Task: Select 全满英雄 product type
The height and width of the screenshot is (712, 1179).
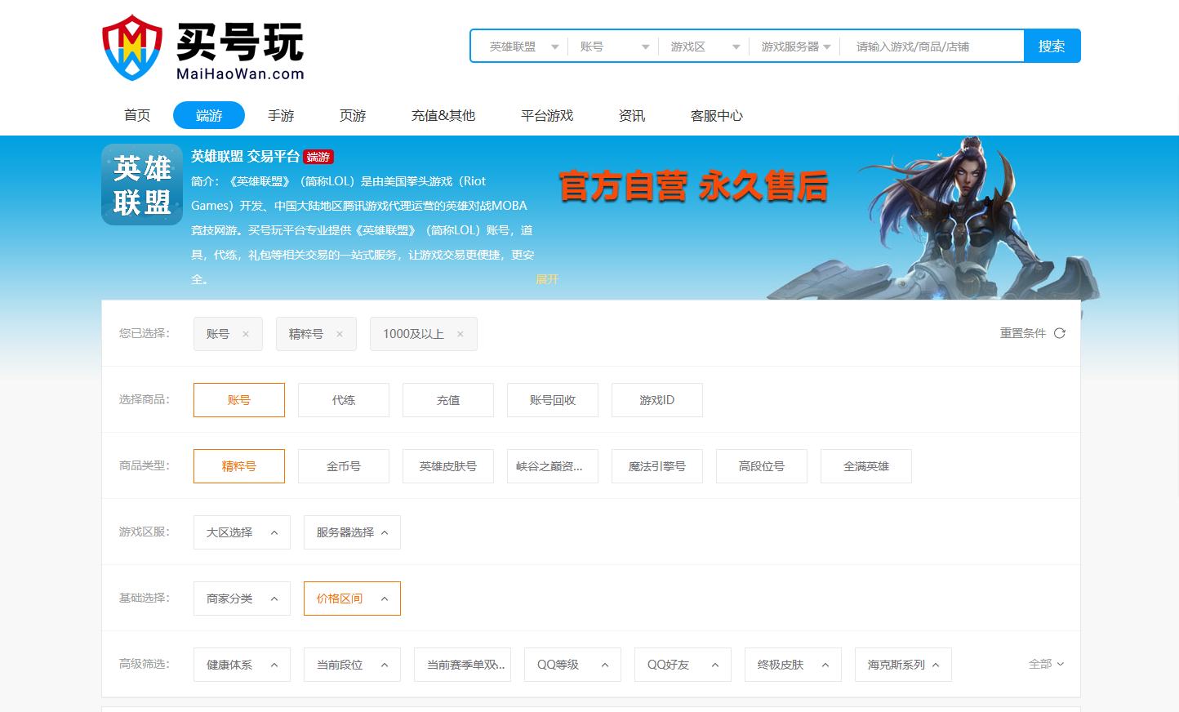Action: click(866, 466)
